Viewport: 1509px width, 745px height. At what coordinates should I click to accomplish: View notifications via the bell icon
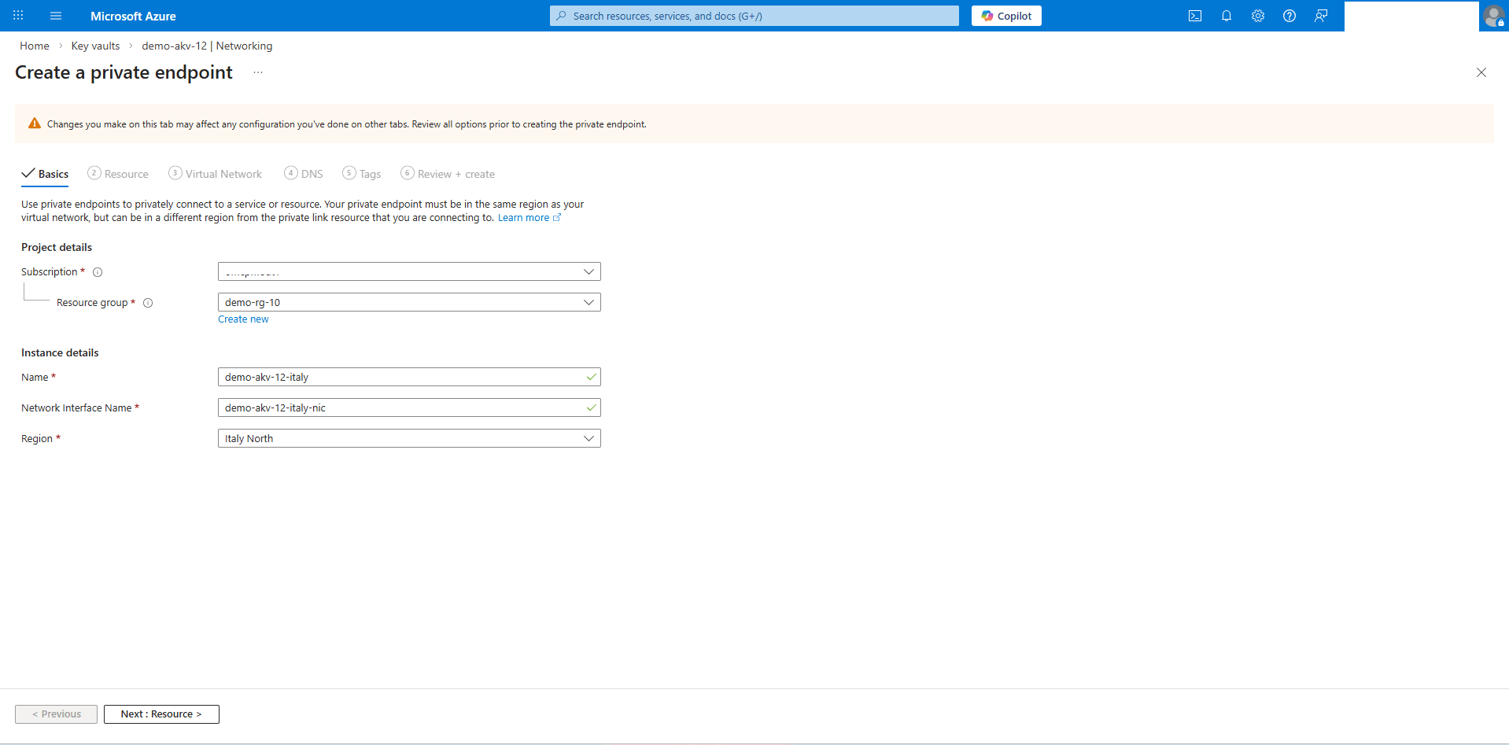(x=1227, y=15)
